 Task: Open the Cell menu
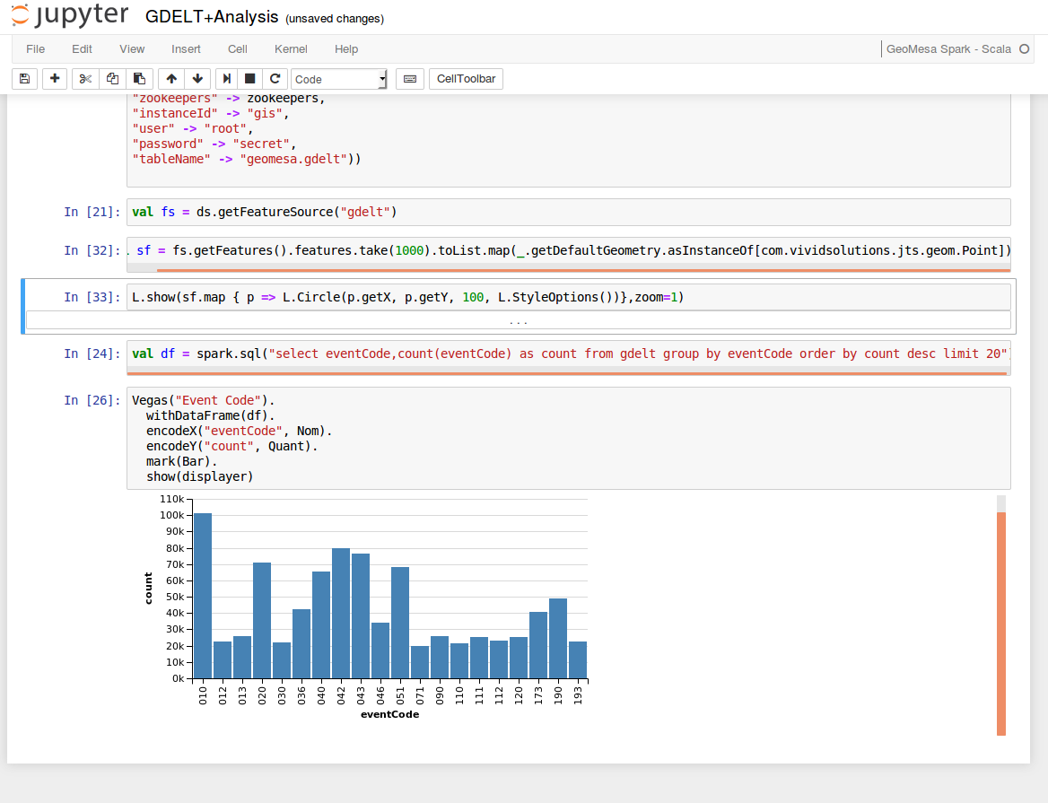coord(237,49)
